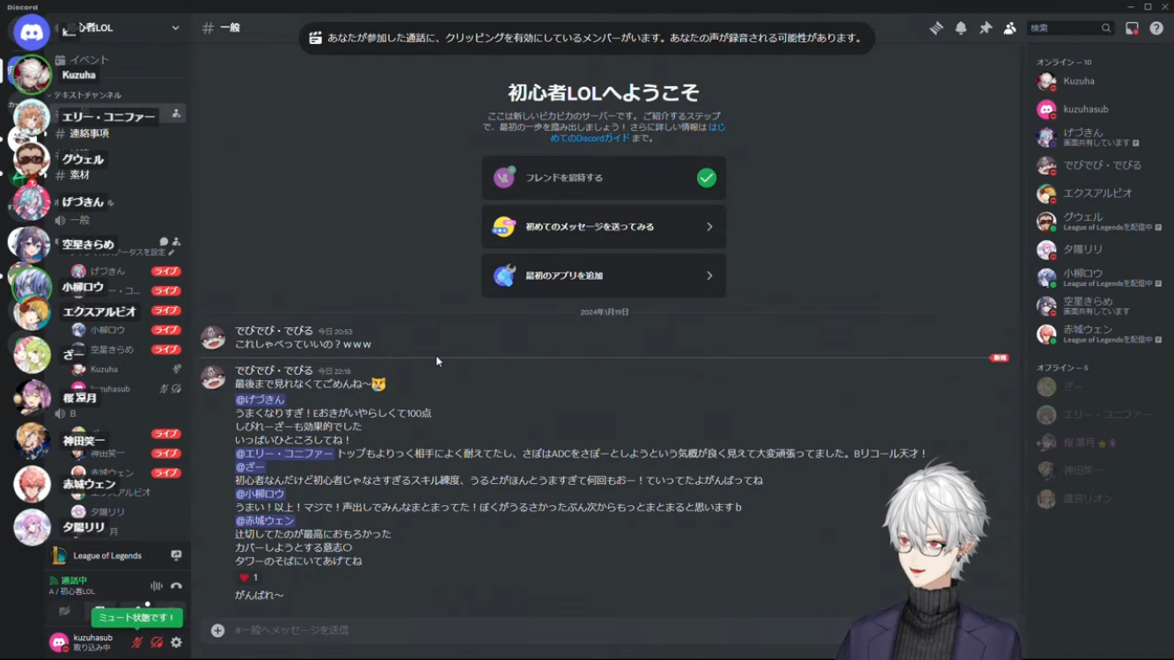Viewport: 1174px width, 660px height.
Task: Watch げづきん live stream badge
Action: tap(166, 272)
